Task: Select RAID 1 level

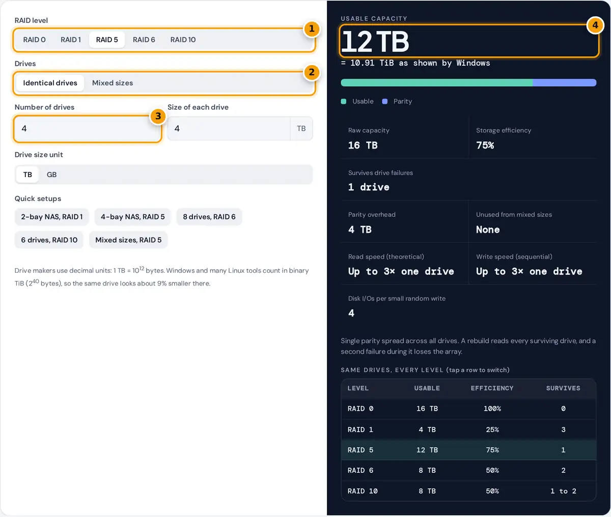Action: point(71,40)
